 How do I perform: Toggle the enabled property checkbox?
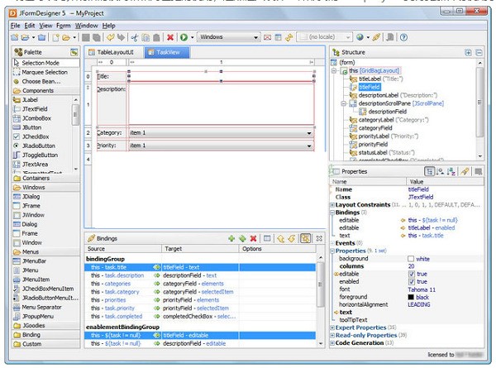click(413, 282)
